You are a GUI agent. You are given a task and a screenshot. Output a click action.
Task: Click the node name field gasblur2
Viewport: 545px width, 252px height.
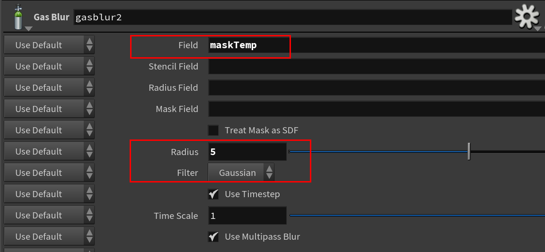tap(292, 17)
